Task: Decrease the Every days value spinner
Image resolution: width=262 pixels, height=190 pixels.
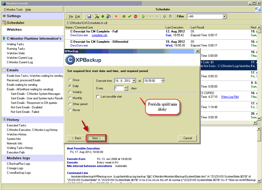Action: pyautogui.click(x=126, y=89)
